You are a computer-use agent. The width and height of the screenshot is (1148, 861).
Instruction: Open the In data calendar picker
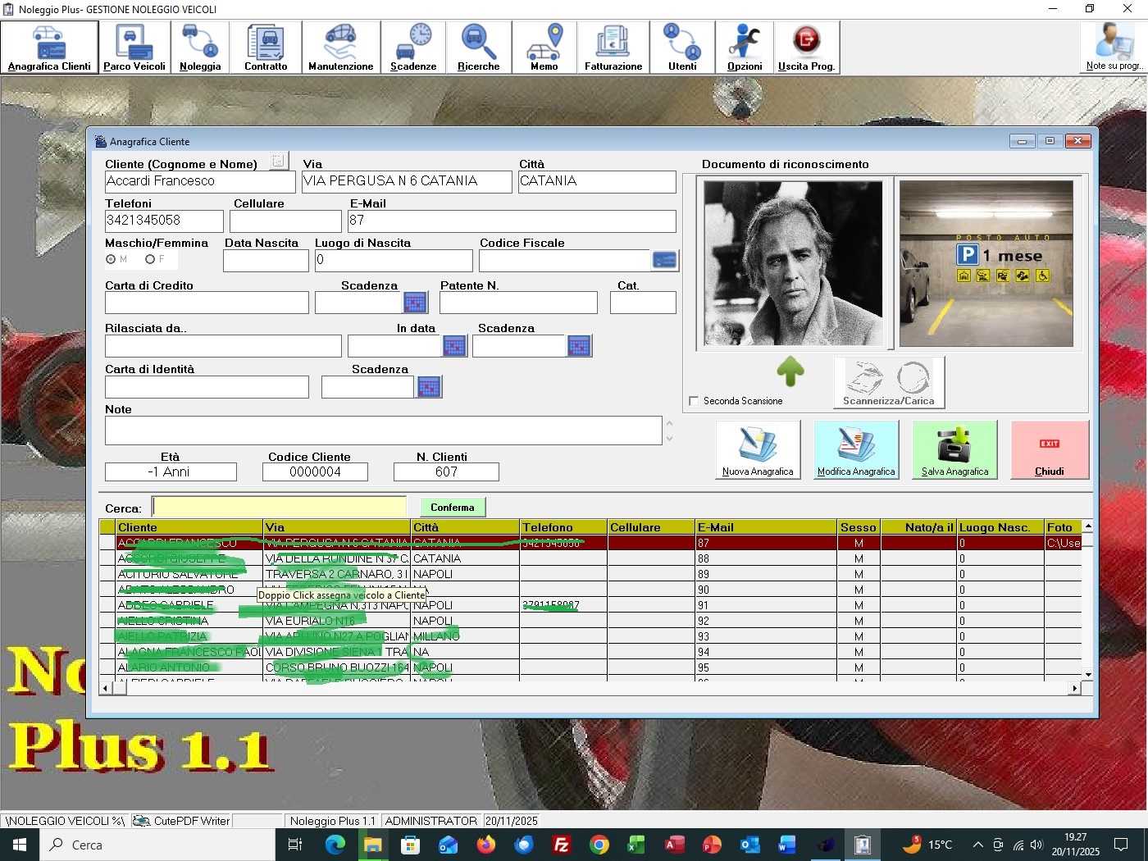[x=454, y=346]
